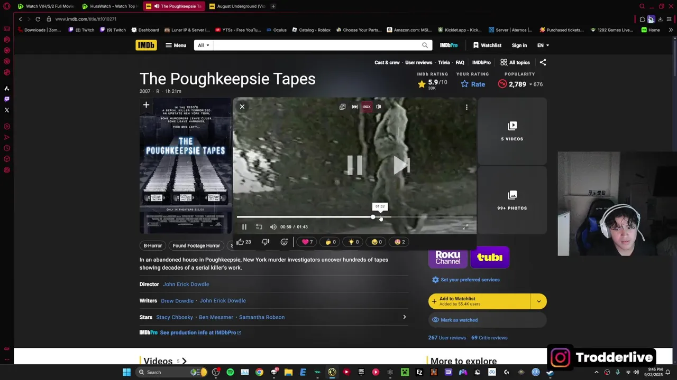Pause video using large center pause overlay
Viewport: 677px width, 380px height.
click(x=355, y=165)
